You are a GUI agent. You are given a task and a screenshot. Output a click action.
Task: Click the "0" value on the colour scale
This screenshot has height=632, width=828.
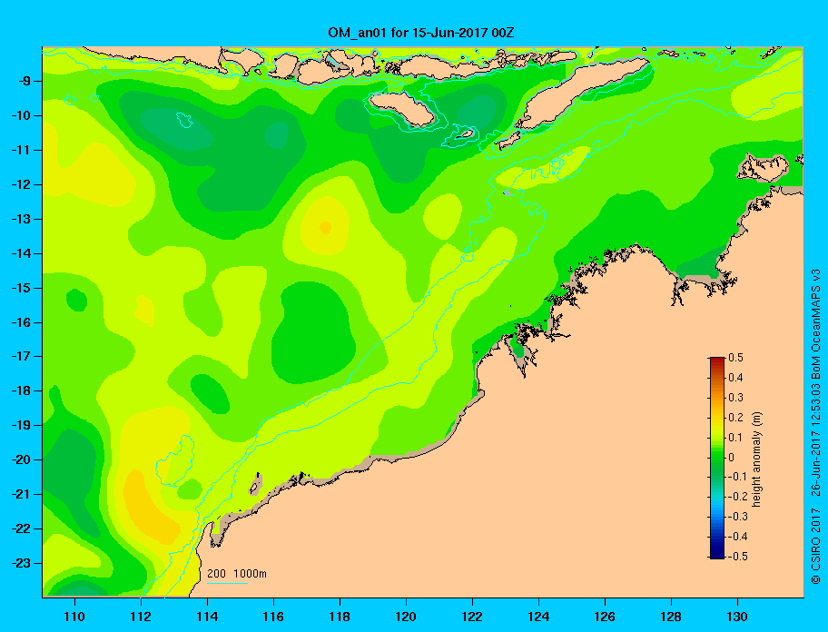732,458
